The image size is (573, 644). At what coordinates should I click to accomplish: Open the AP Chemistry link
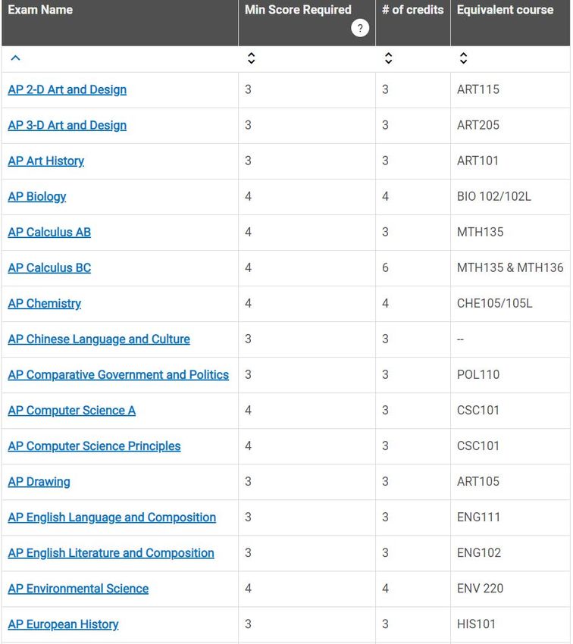pyautogui.click(x=45, y=304)
